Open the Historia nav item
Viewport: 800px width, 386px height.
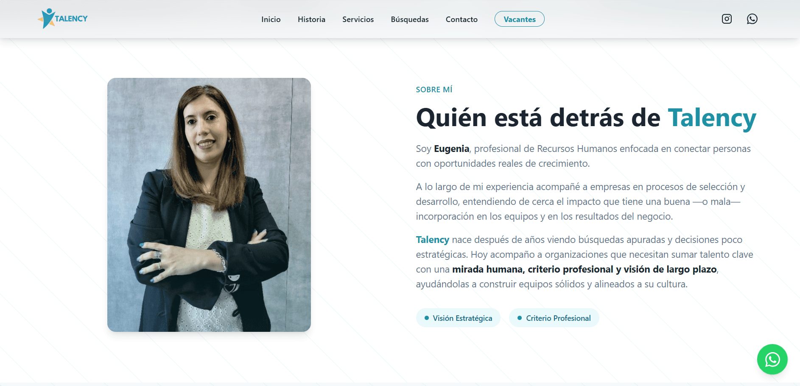click(x=311, y=19)
